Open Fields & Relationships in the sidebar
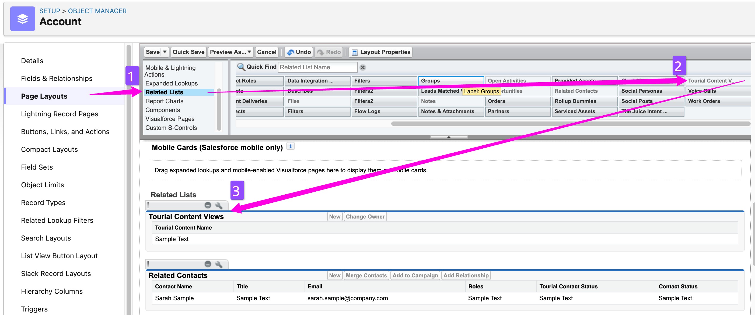Viewport: 755px width, 315px height. (x=57, y=78)
